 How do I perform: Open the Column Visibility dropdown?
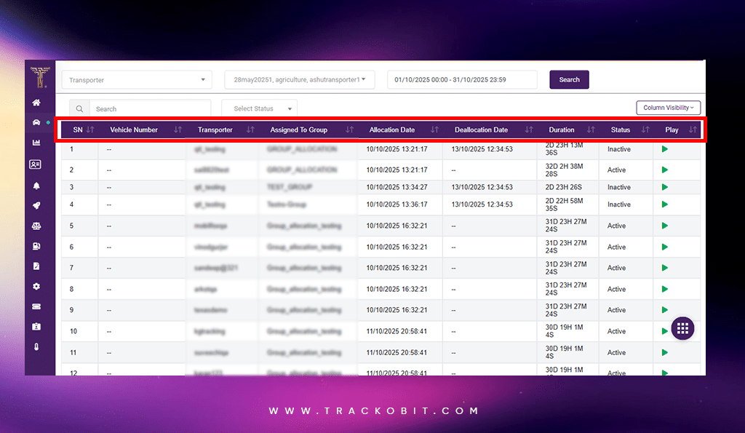668,107
